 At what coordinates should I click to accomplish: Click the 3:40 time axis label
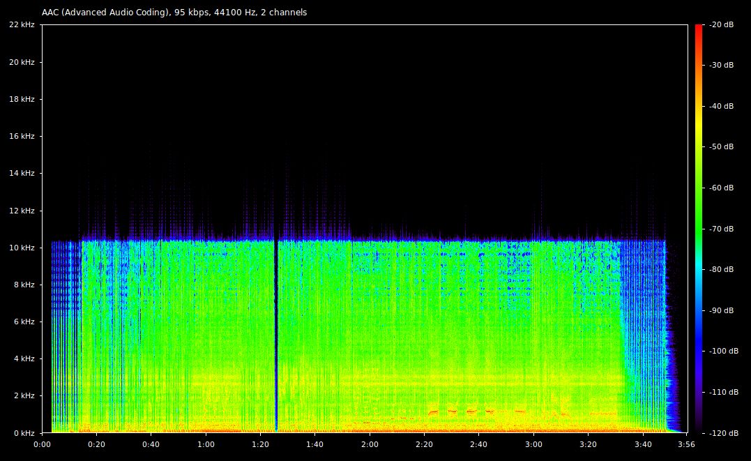coord(643,444)
